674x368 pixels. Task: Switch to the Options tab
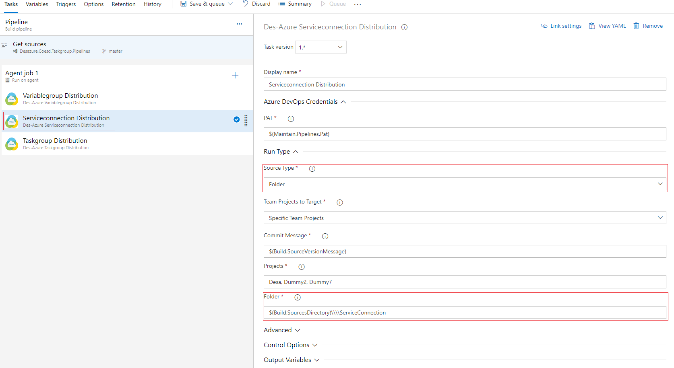click(x=93, y=4)
